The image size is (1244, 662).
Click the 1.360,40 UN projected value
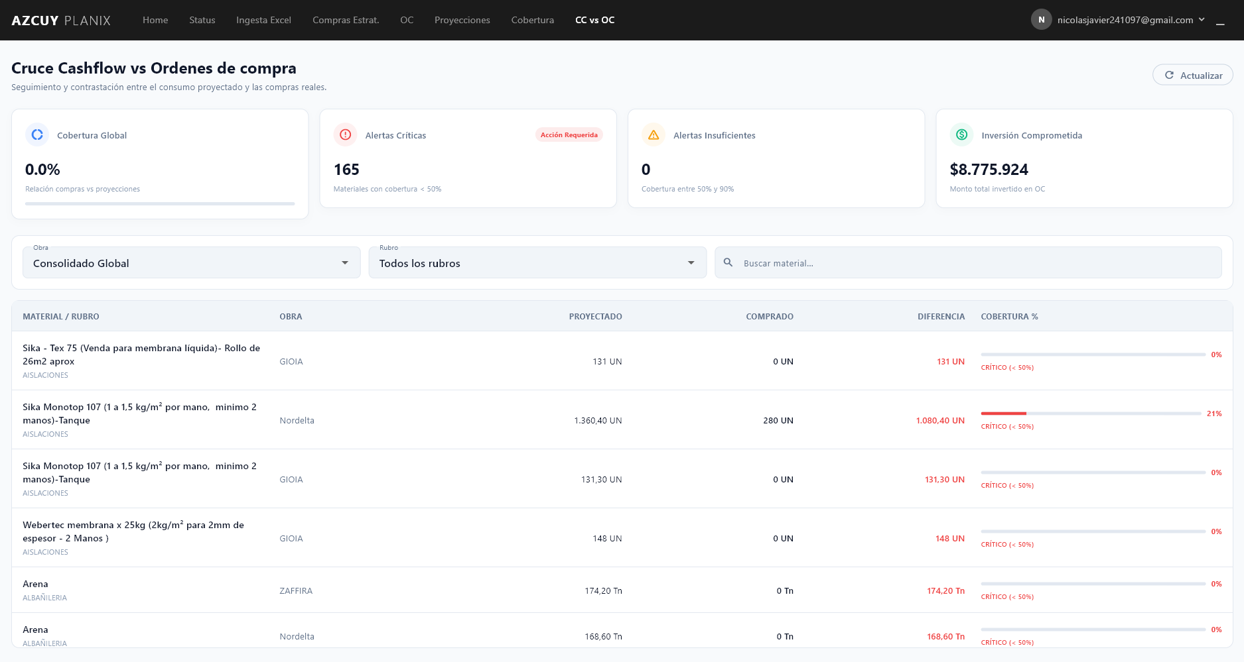(x=598, y=420)
